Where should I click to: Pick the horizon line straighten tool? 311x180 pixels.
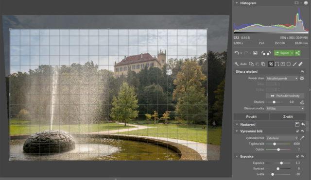(302, 102)
